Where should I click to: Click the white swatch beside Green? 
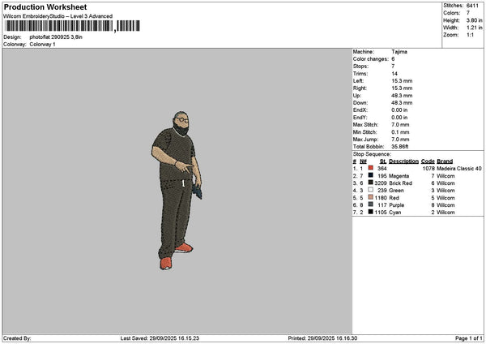[x=371, y=190]
